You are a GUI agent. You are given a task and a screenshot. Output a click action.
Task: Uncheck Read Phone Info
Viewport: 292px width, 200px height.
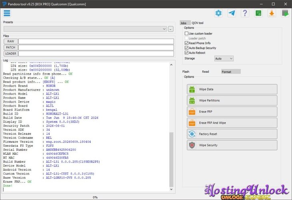[186, 43]
